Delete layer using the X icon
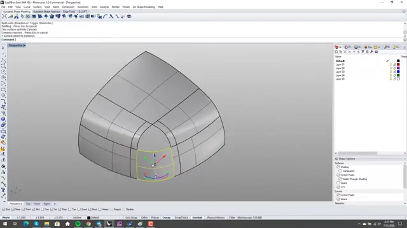407x228 pixels. 345,52
